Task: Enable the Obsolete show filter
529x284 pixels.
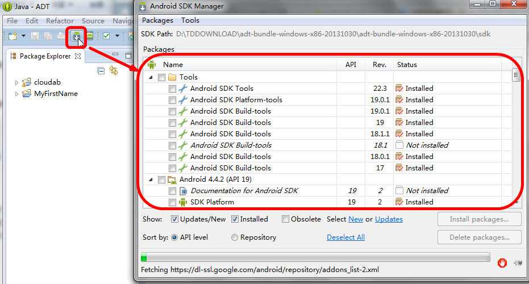Action: pyautogui.click(x=285, y=219)
